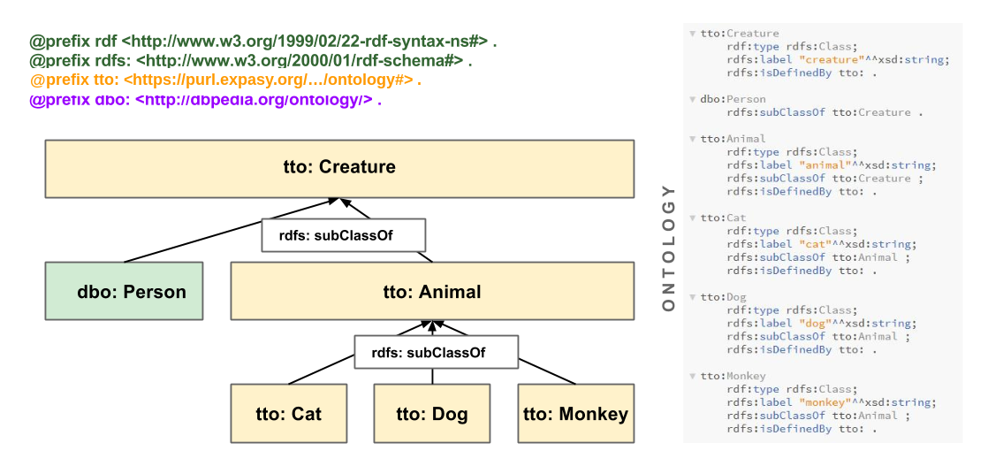Click the rdfs:label "creature" line
The width and height of the screenshot is (988, 466).
pos(838,60)
